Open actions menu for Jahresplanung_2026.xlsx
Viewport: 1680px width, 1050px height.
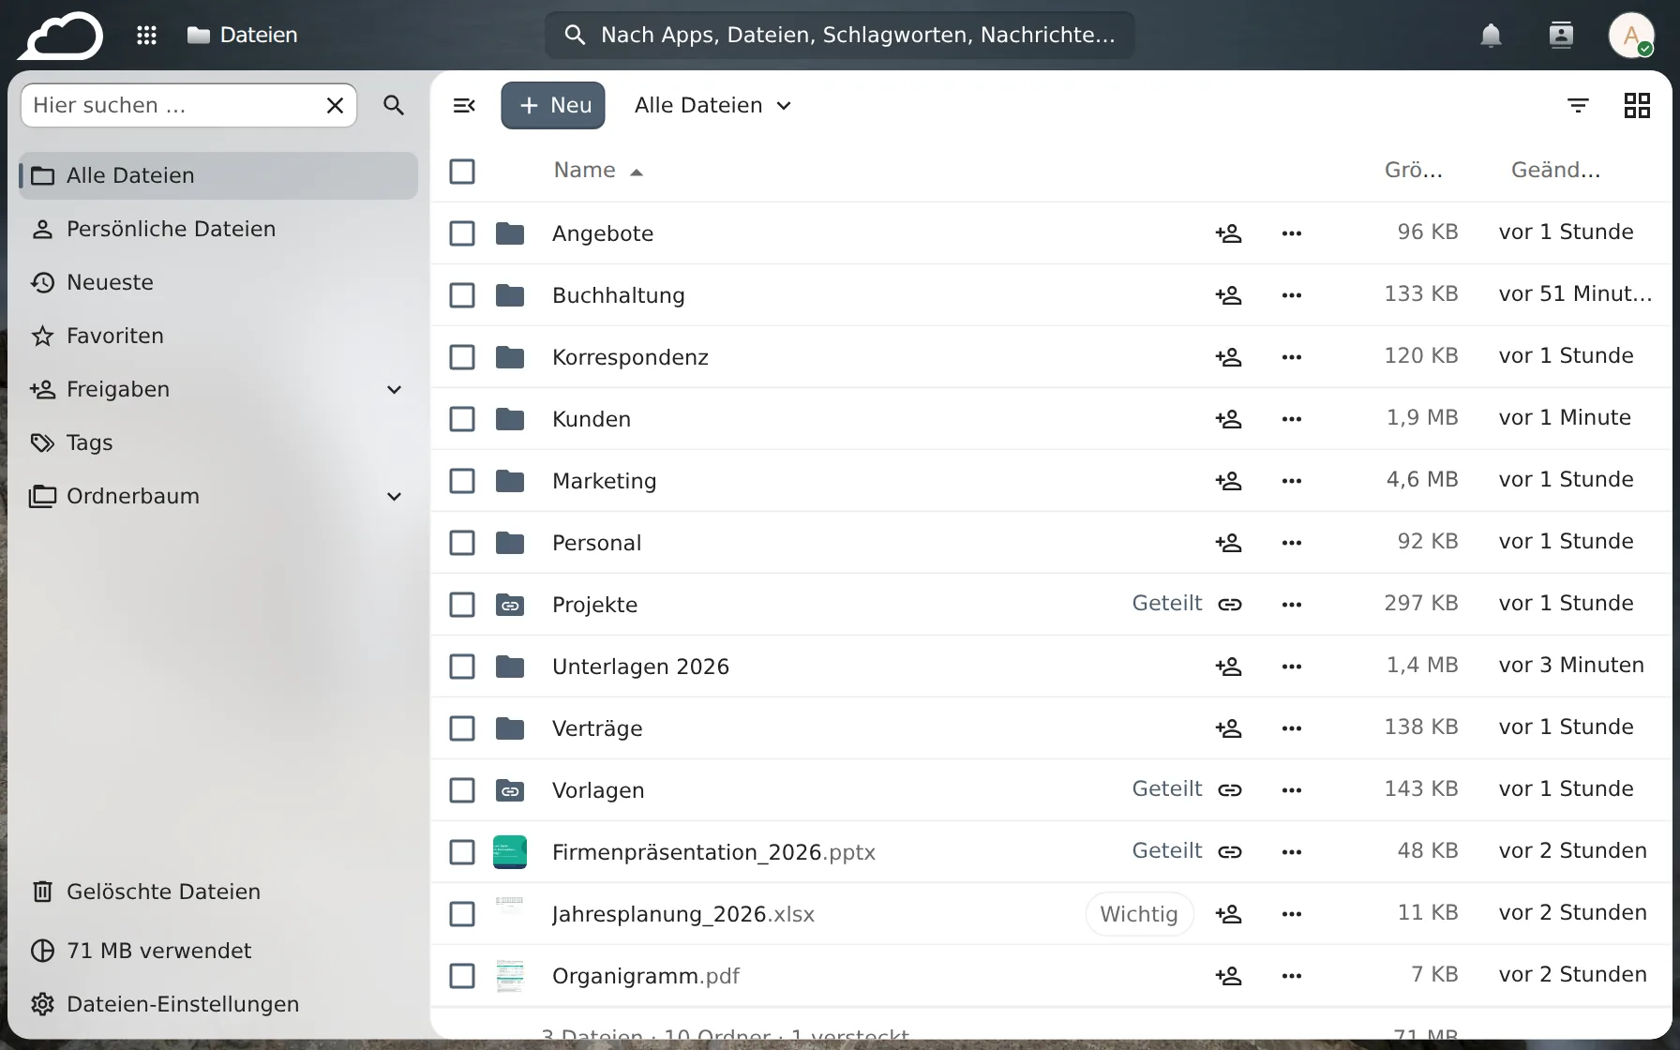[x=1291, y=914]
